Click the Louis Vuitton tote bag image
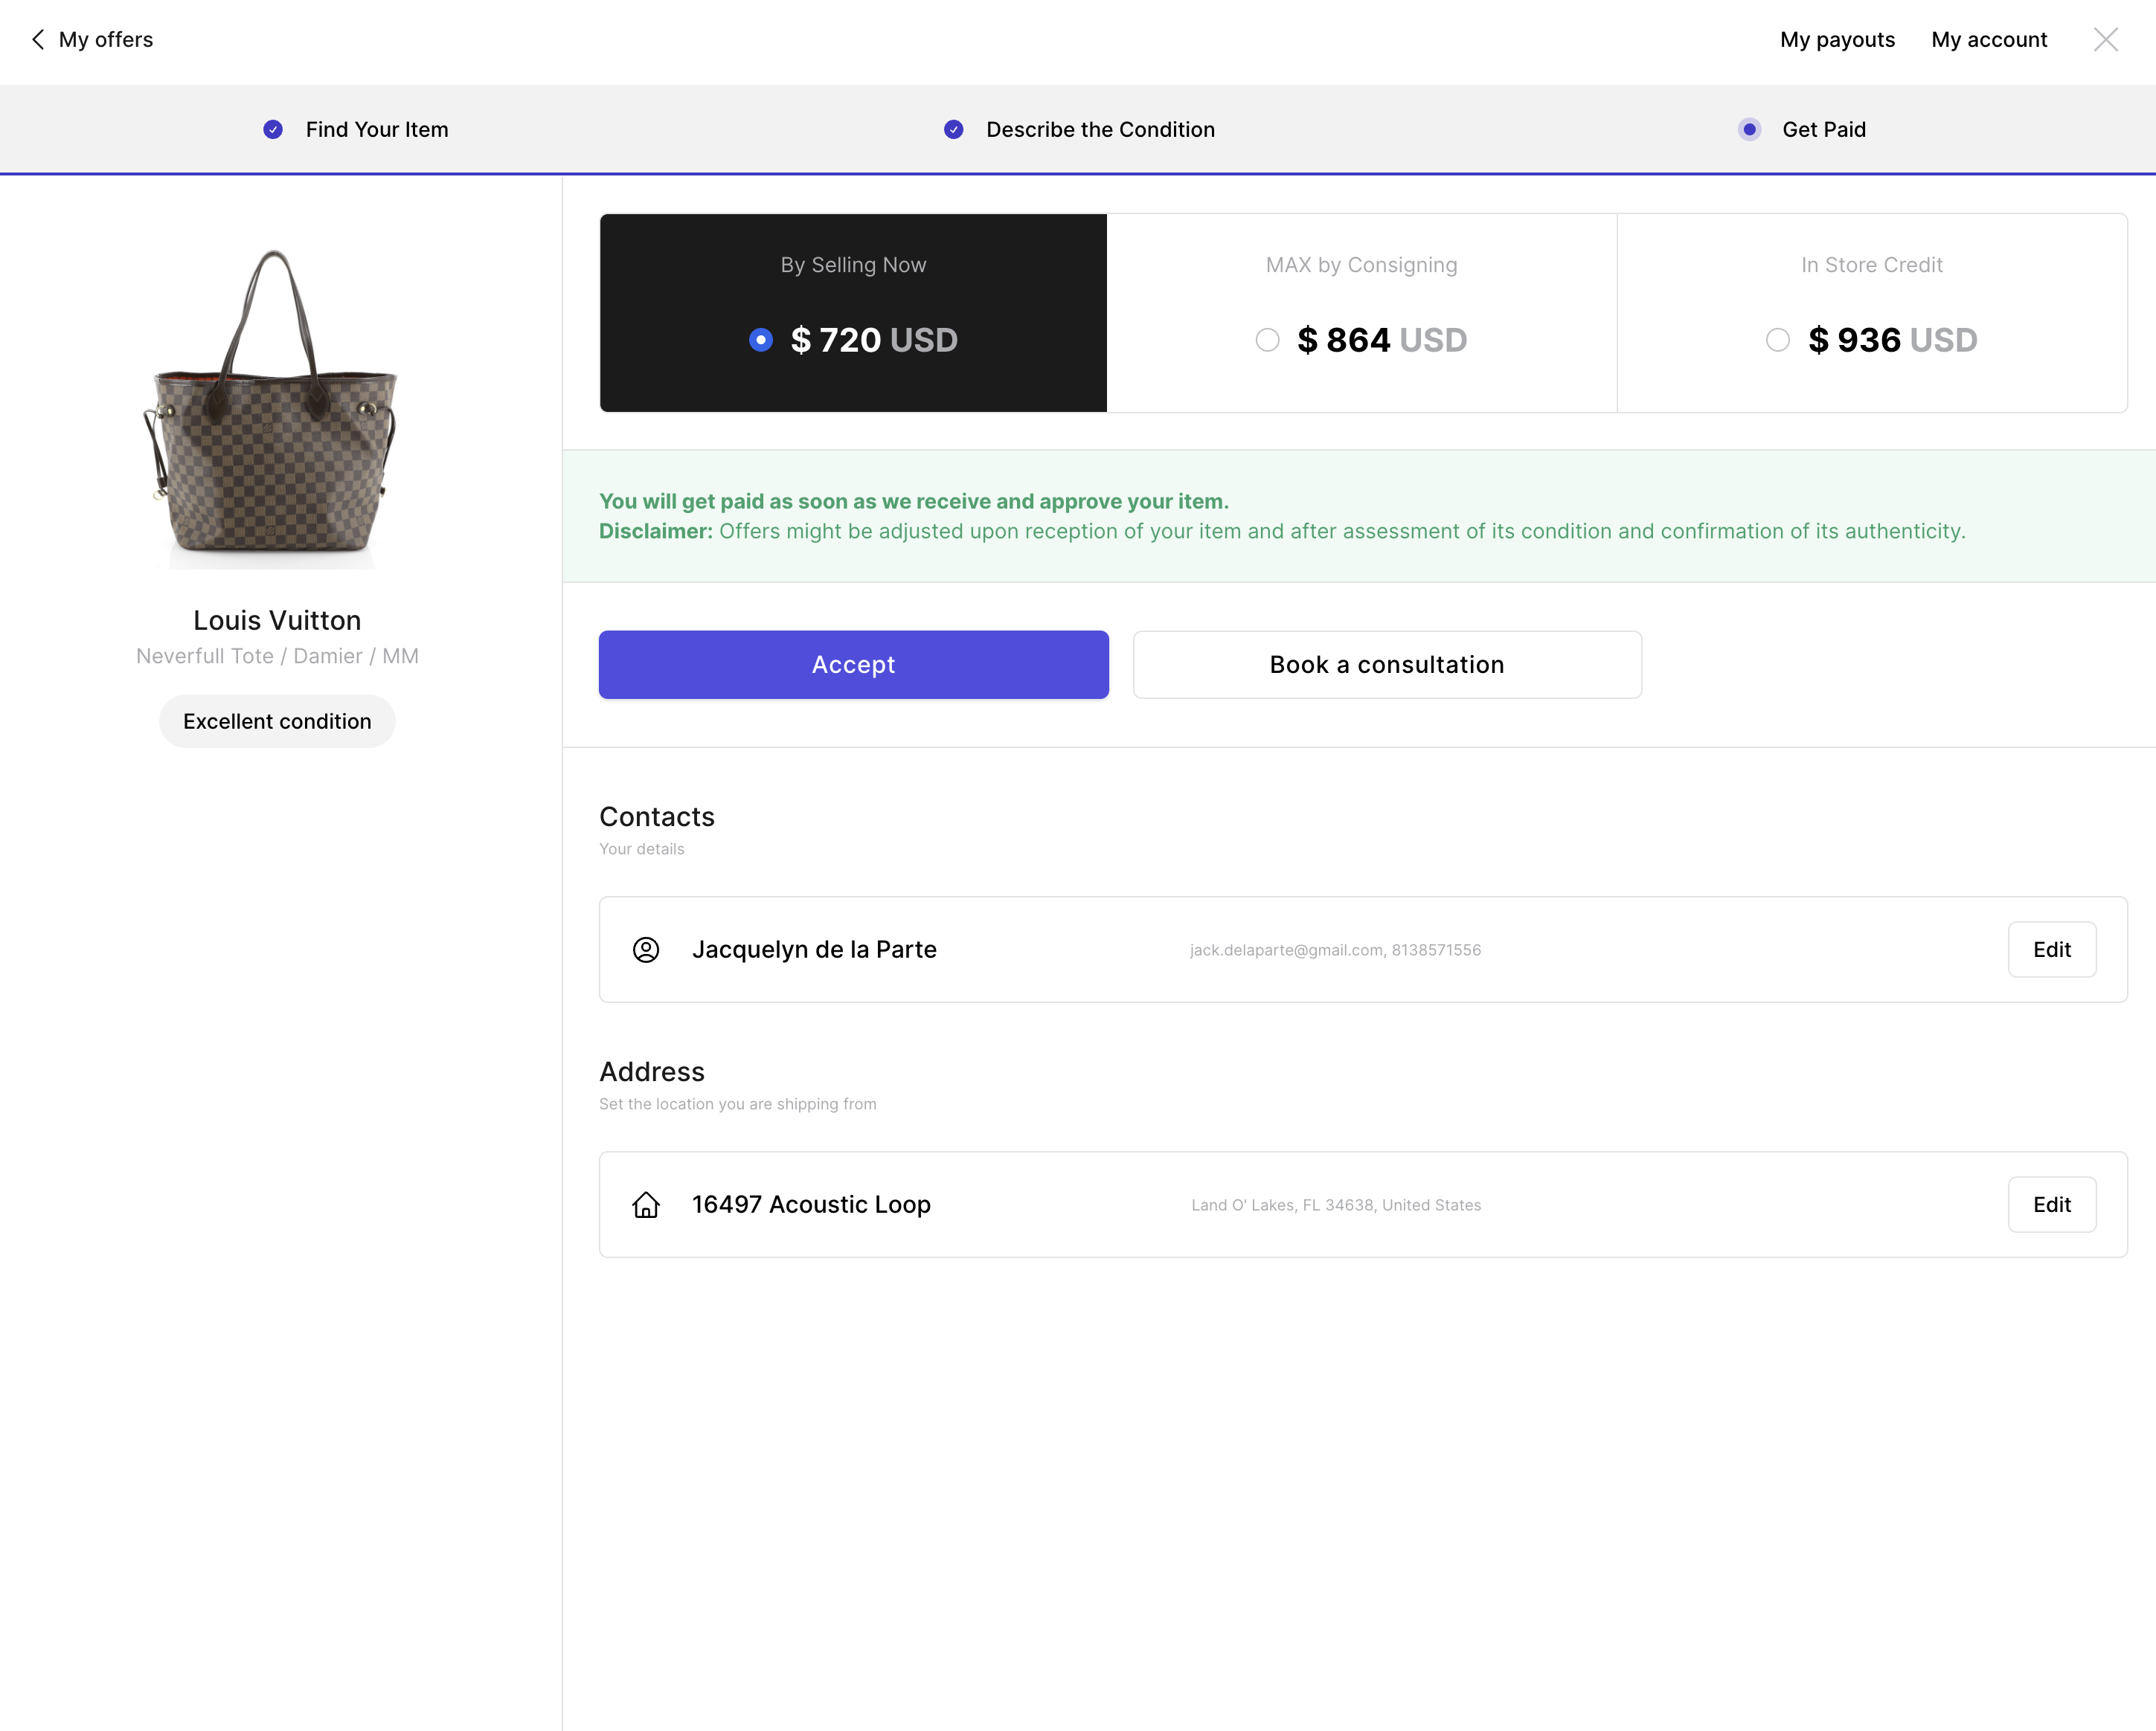 272,409
